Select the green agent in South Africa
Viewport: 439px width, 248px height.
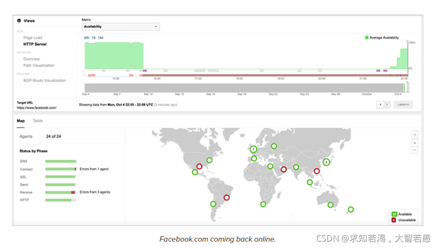coord(263,204)
